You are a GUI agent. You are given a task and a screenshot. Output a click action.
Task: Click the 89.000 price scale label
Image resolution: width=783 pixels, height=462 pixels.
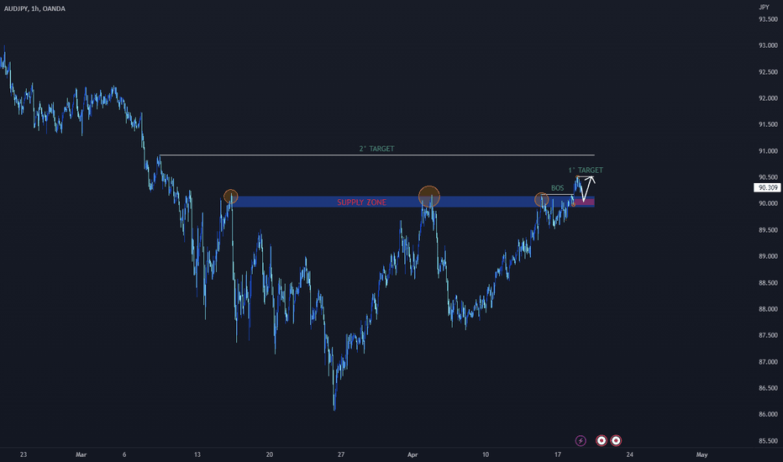coord(768,256)
